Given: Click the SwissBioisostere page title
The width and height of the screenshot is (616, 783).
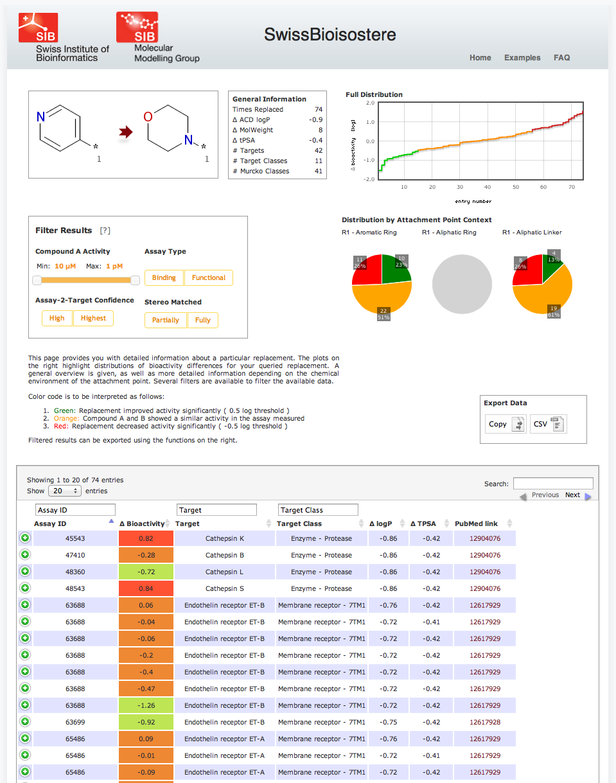Looking at the screenshot, I should [330, 35].
